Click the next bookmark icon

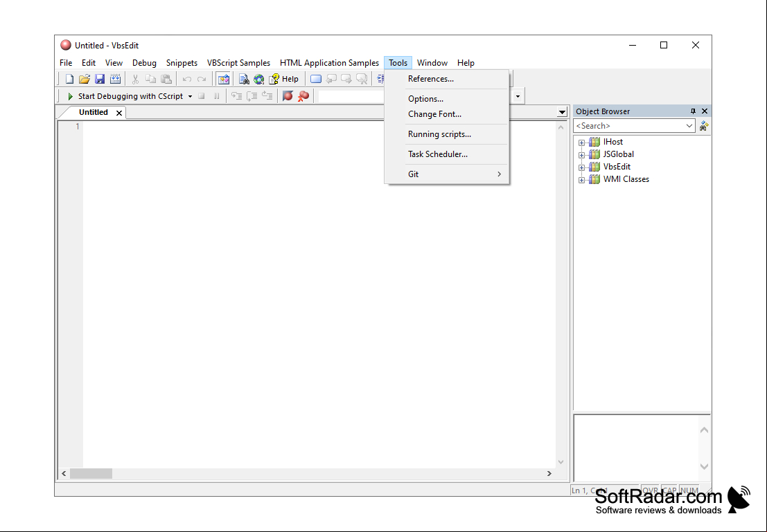point(346,79)
